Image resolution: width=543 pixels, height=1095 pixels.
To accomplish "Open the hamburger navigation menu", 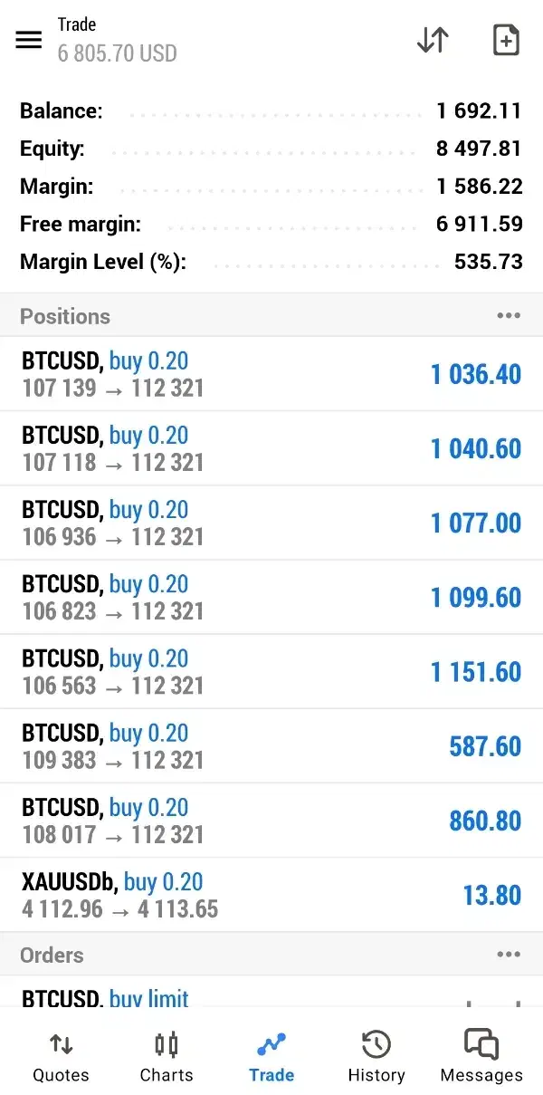I will coord(29,40).
